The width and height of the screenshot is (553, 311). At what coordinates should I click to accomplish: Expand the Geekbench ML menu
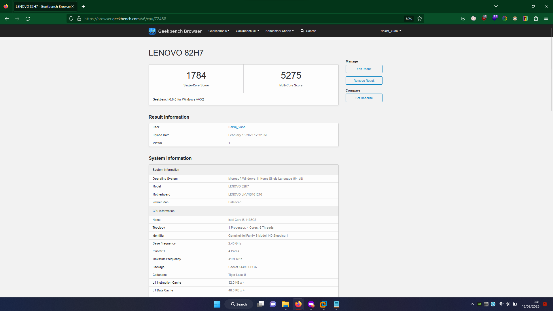[x=247, y=31]
